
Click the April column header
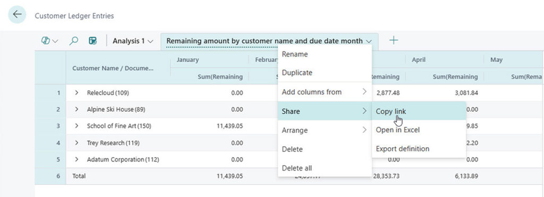pyautogui.click(x=445, y=60)
